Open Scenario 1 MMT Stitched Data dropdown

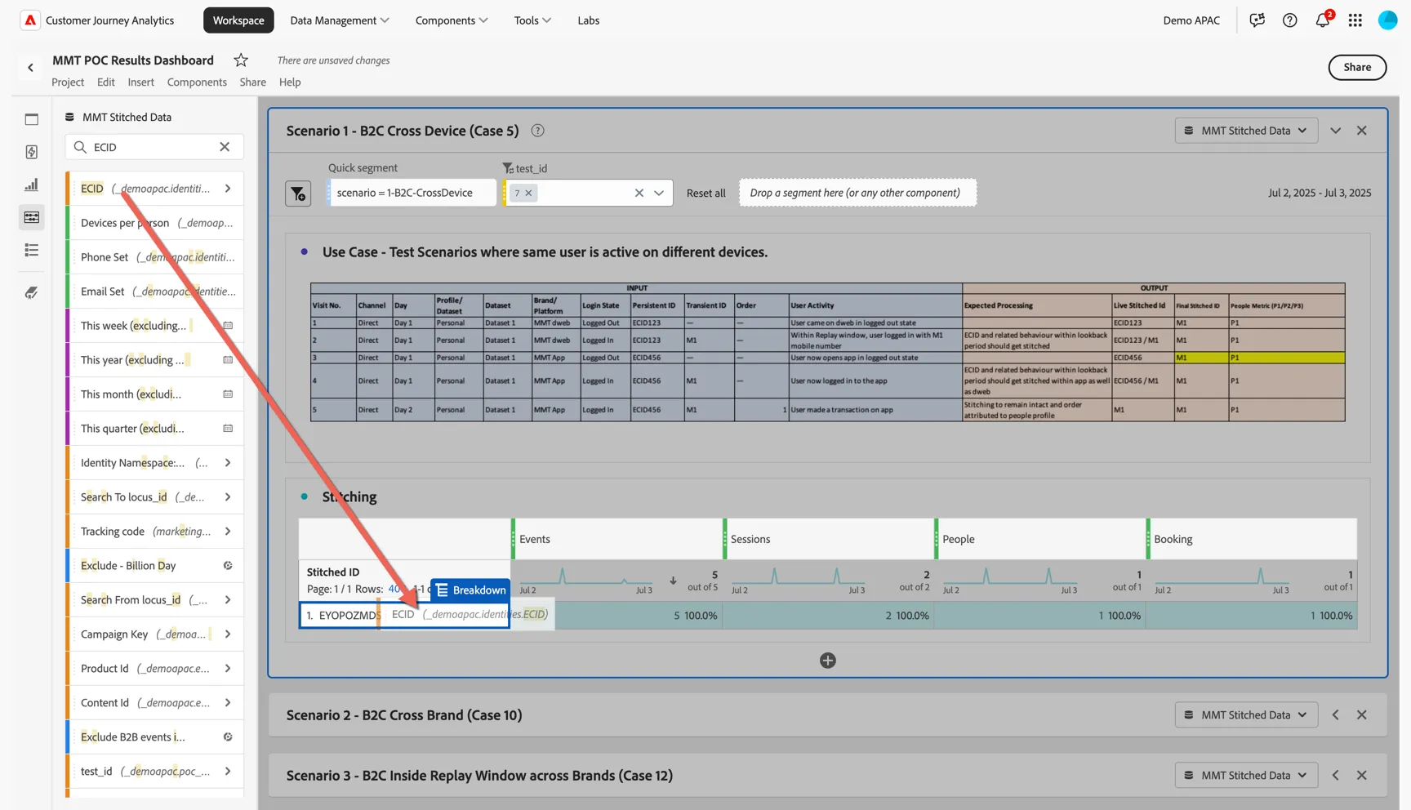tap(1246, 131)
